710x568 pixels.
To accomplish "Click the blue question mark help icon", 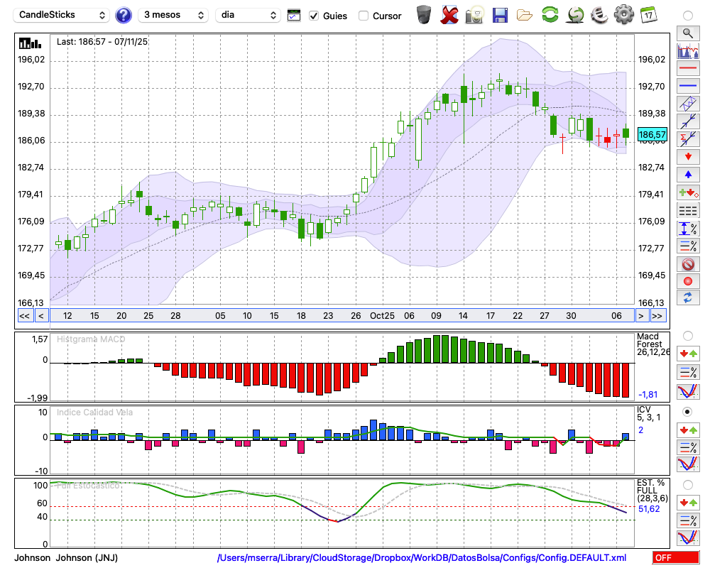I will pos(124,15).
